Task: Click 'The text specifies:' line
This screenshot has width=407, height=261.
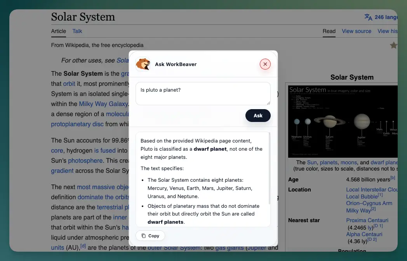Action: point(162,169)
